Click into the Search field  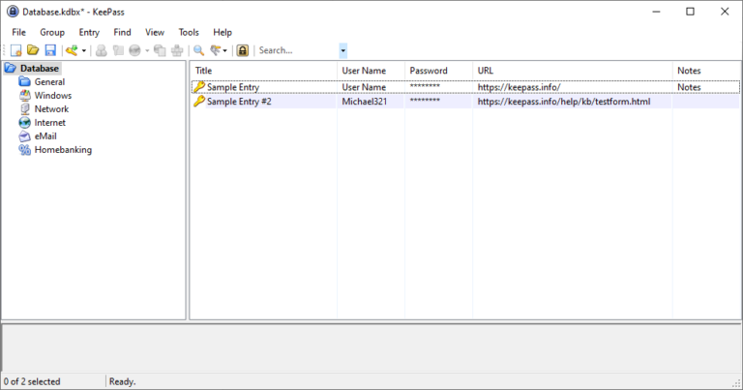click(x=298, y=50)
